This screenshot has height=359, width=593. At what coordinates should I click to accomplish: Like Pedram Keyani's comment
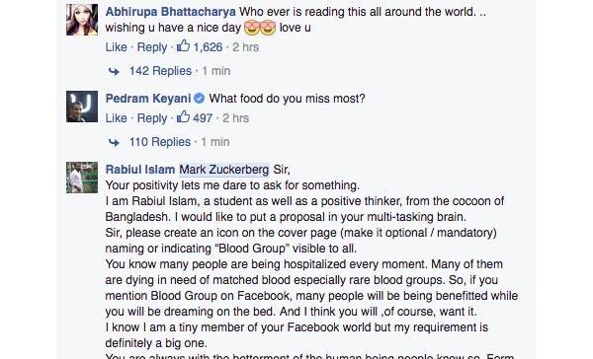point(116,118)
